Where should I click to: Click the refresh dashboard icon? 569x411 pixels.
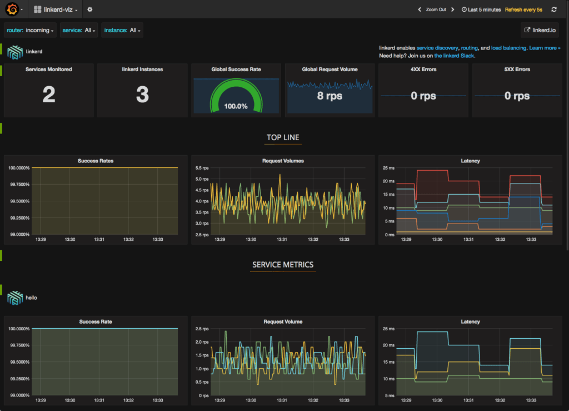[553, 9]
